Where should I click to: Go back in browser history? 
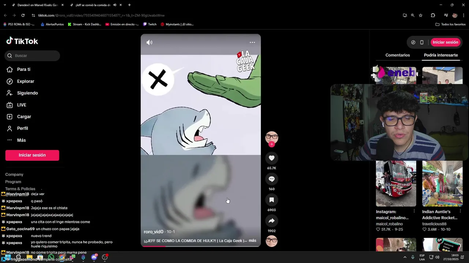tap(5, 15)
